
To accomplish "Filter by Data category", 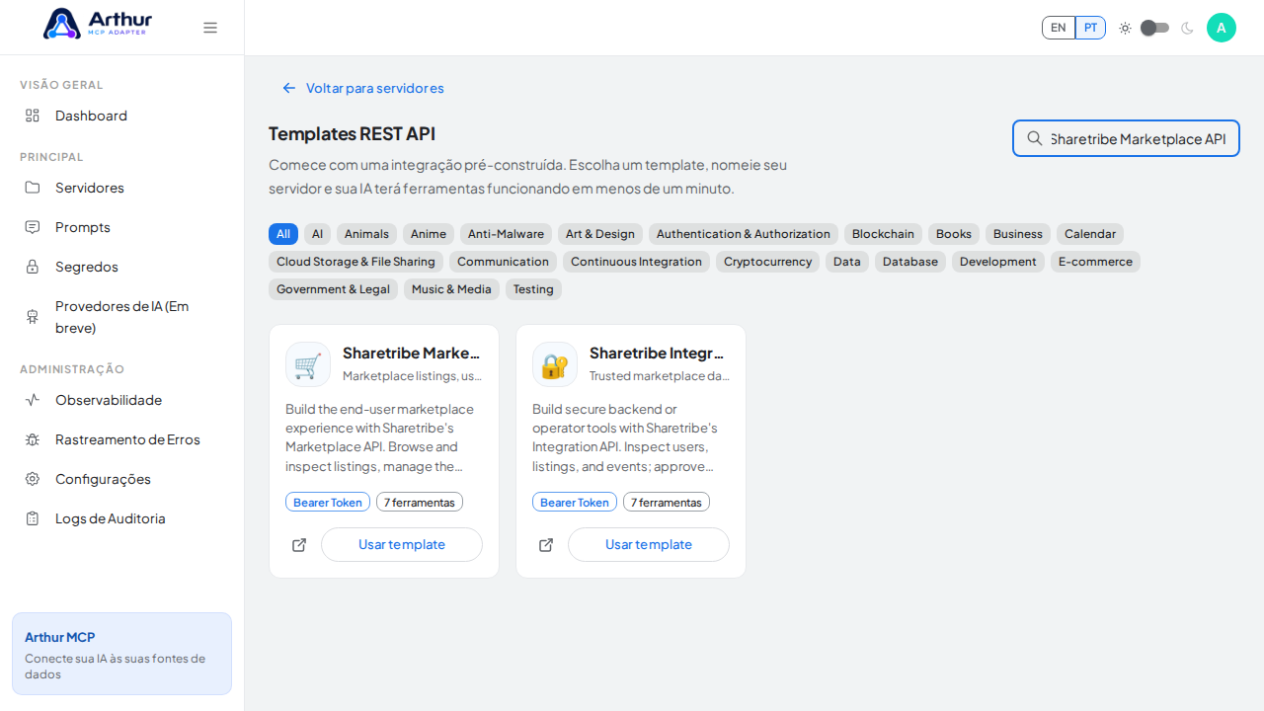I will 847,262.
